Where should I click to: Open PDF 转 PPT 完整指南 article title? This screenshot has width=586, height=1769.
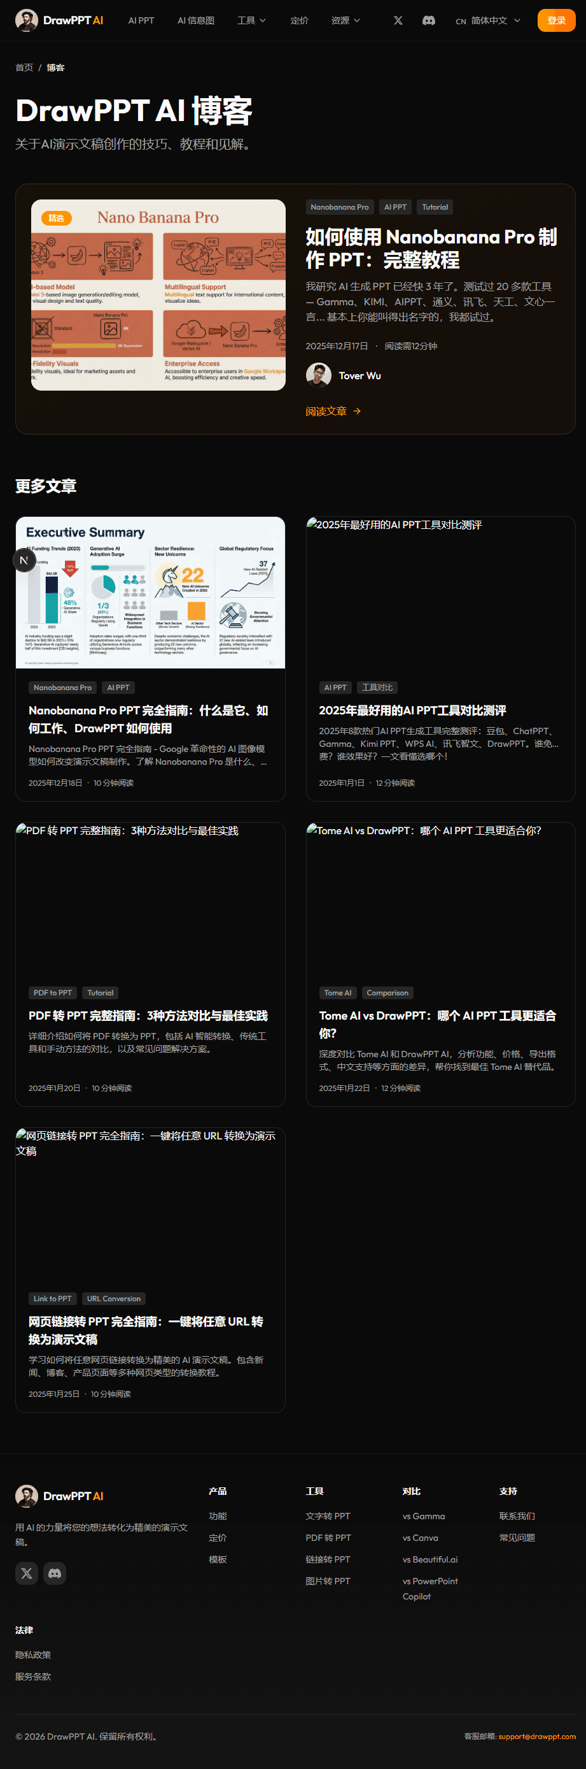tap(148, 1015)
